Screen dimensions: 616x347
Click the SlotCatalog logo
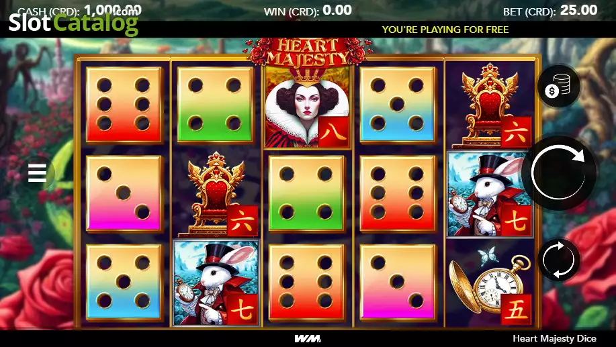pos(73,22)
